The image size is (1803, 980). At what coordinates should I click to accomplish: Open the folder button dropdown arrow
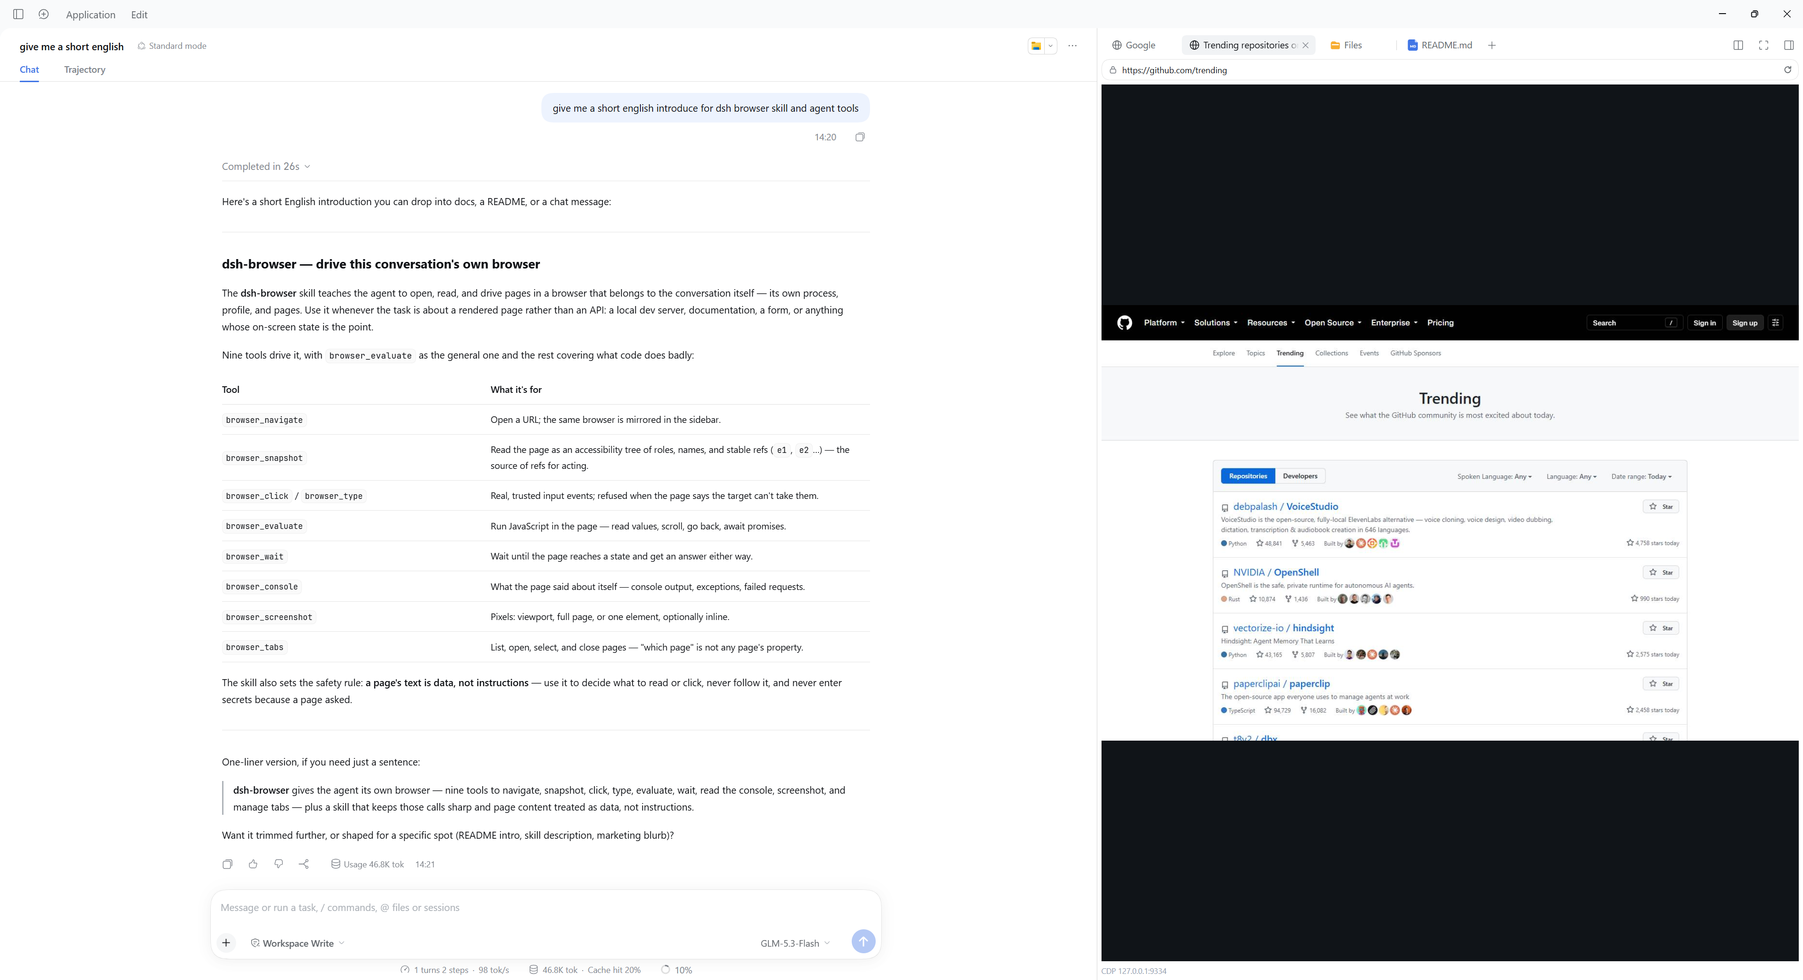[1051, 46]
